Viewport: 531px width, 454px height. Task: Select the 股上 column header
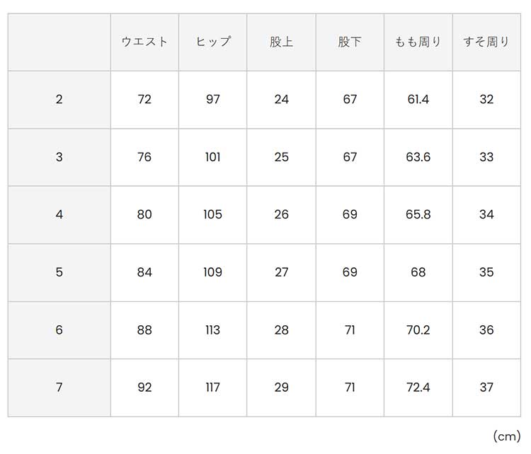[x=281, y=42]
